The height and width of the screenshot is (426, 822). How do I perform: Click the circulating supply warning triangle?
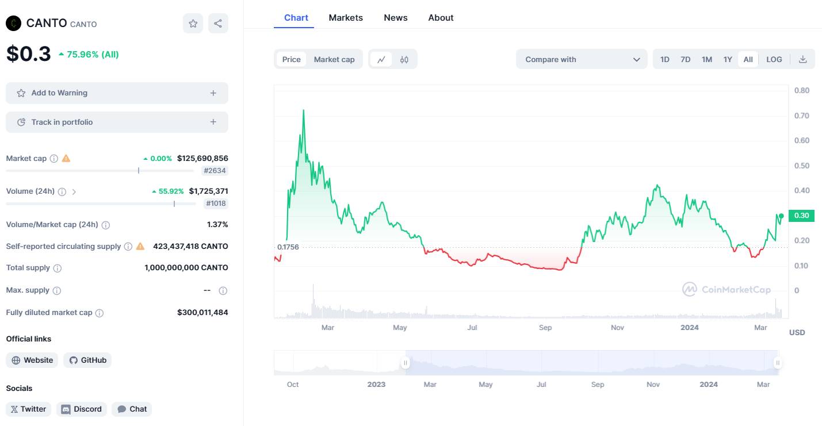140,246
